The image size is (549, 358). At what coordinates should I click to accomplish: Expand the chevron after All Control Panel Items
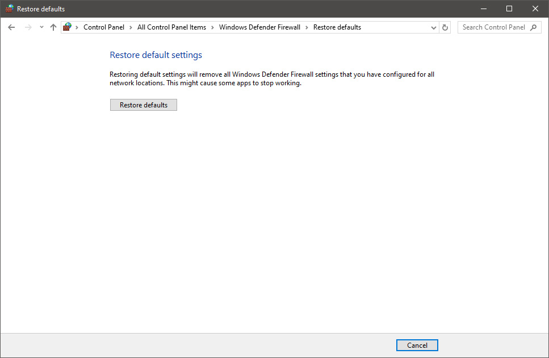pos(212,27)
